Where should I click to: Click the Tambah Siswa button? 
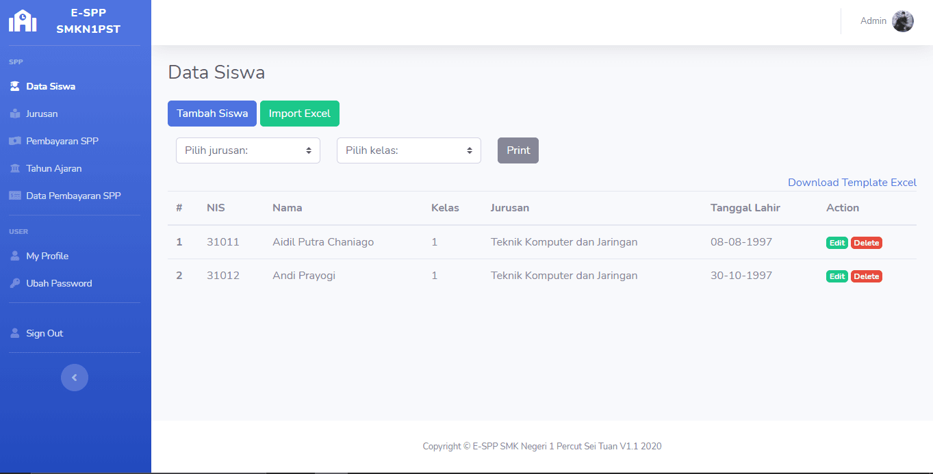[x=212, y=113]
